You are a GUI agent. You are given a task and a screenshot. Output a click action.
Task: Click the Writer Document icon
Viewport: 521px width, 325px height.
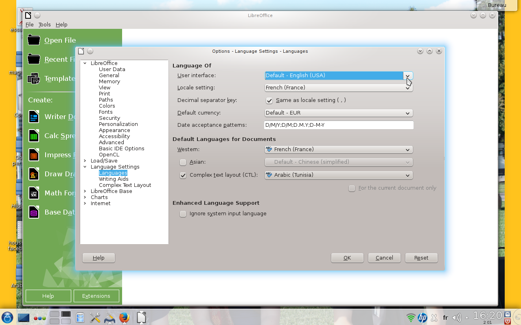point(34,117)
